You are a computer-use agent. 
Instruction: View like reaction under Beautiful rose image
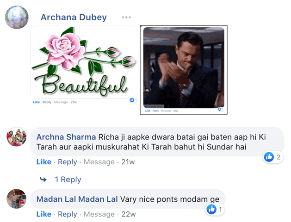pyautogui.click(x=133, y=100)
